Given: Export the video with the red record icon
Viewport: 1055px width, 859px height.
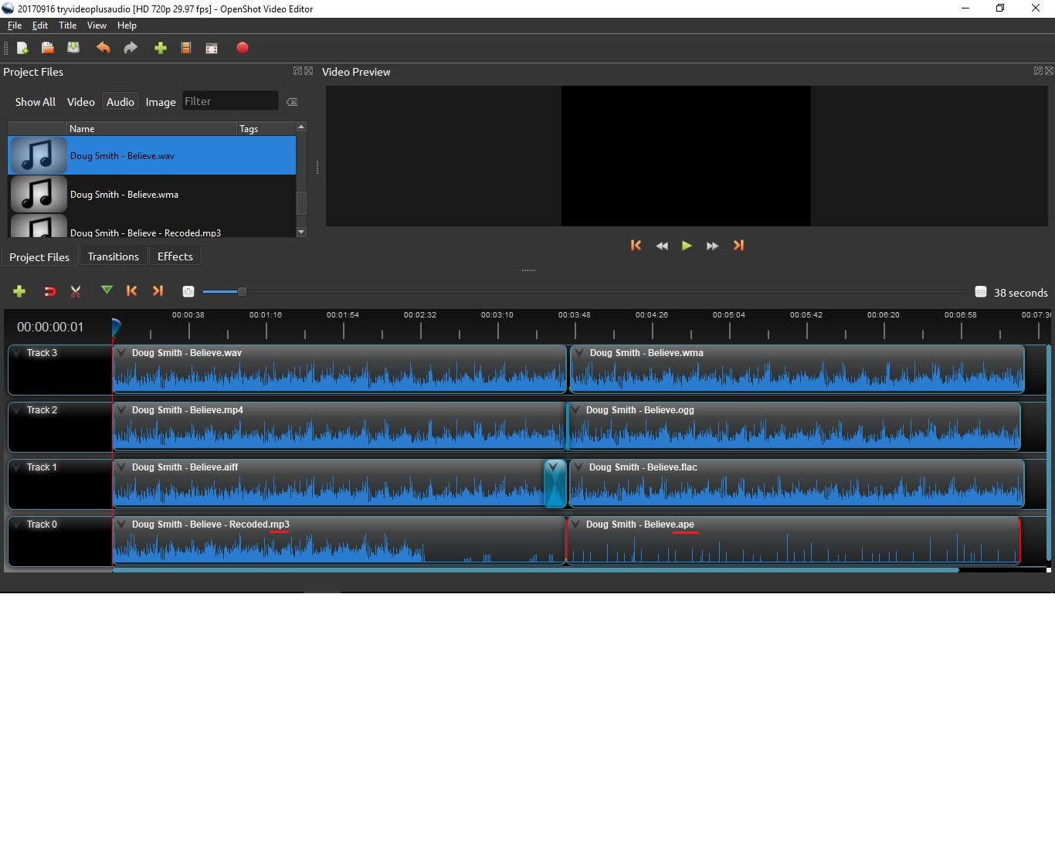Looking at the screenshot, I should click(243, 48).
